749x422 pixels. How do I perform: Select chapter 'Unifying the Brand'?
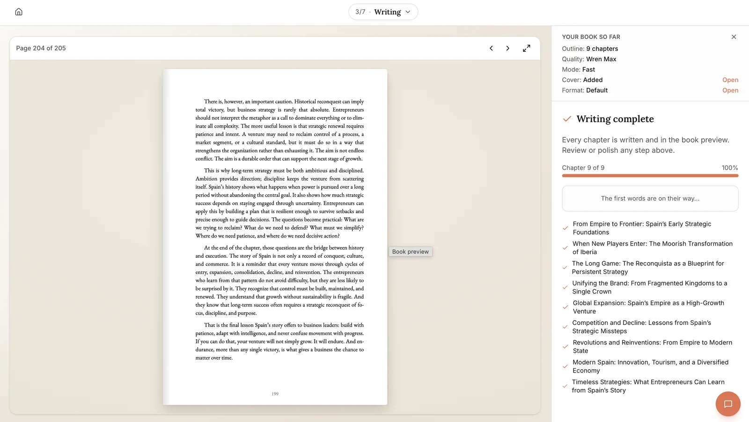coord(650,287)
